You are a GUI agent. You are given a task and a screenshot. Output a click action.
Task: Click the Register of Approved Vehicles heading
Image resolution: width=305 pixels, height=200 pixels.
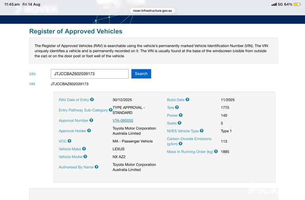point(76,31)
